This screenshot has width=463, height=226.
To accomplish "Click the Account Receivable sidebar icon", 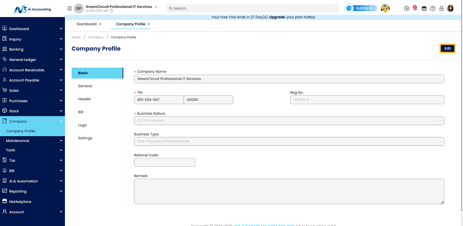I will click(4, 70).
